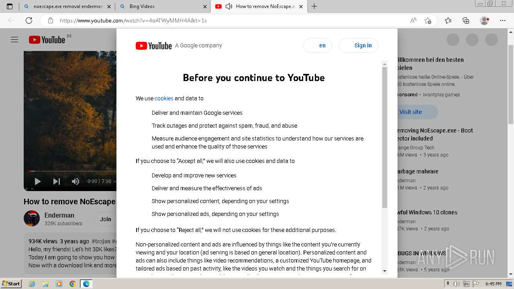Click the #trojan hashtag
514x289 pixels.
pyautogui.click(x=101, y=241)
